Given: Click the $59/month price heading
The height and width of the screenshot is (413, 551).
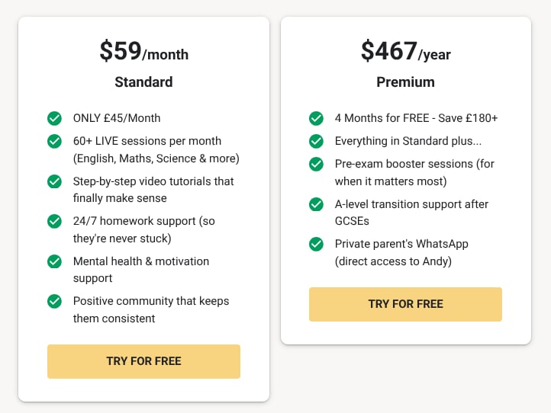Looking at the screenshot, I should click(143, 52).
